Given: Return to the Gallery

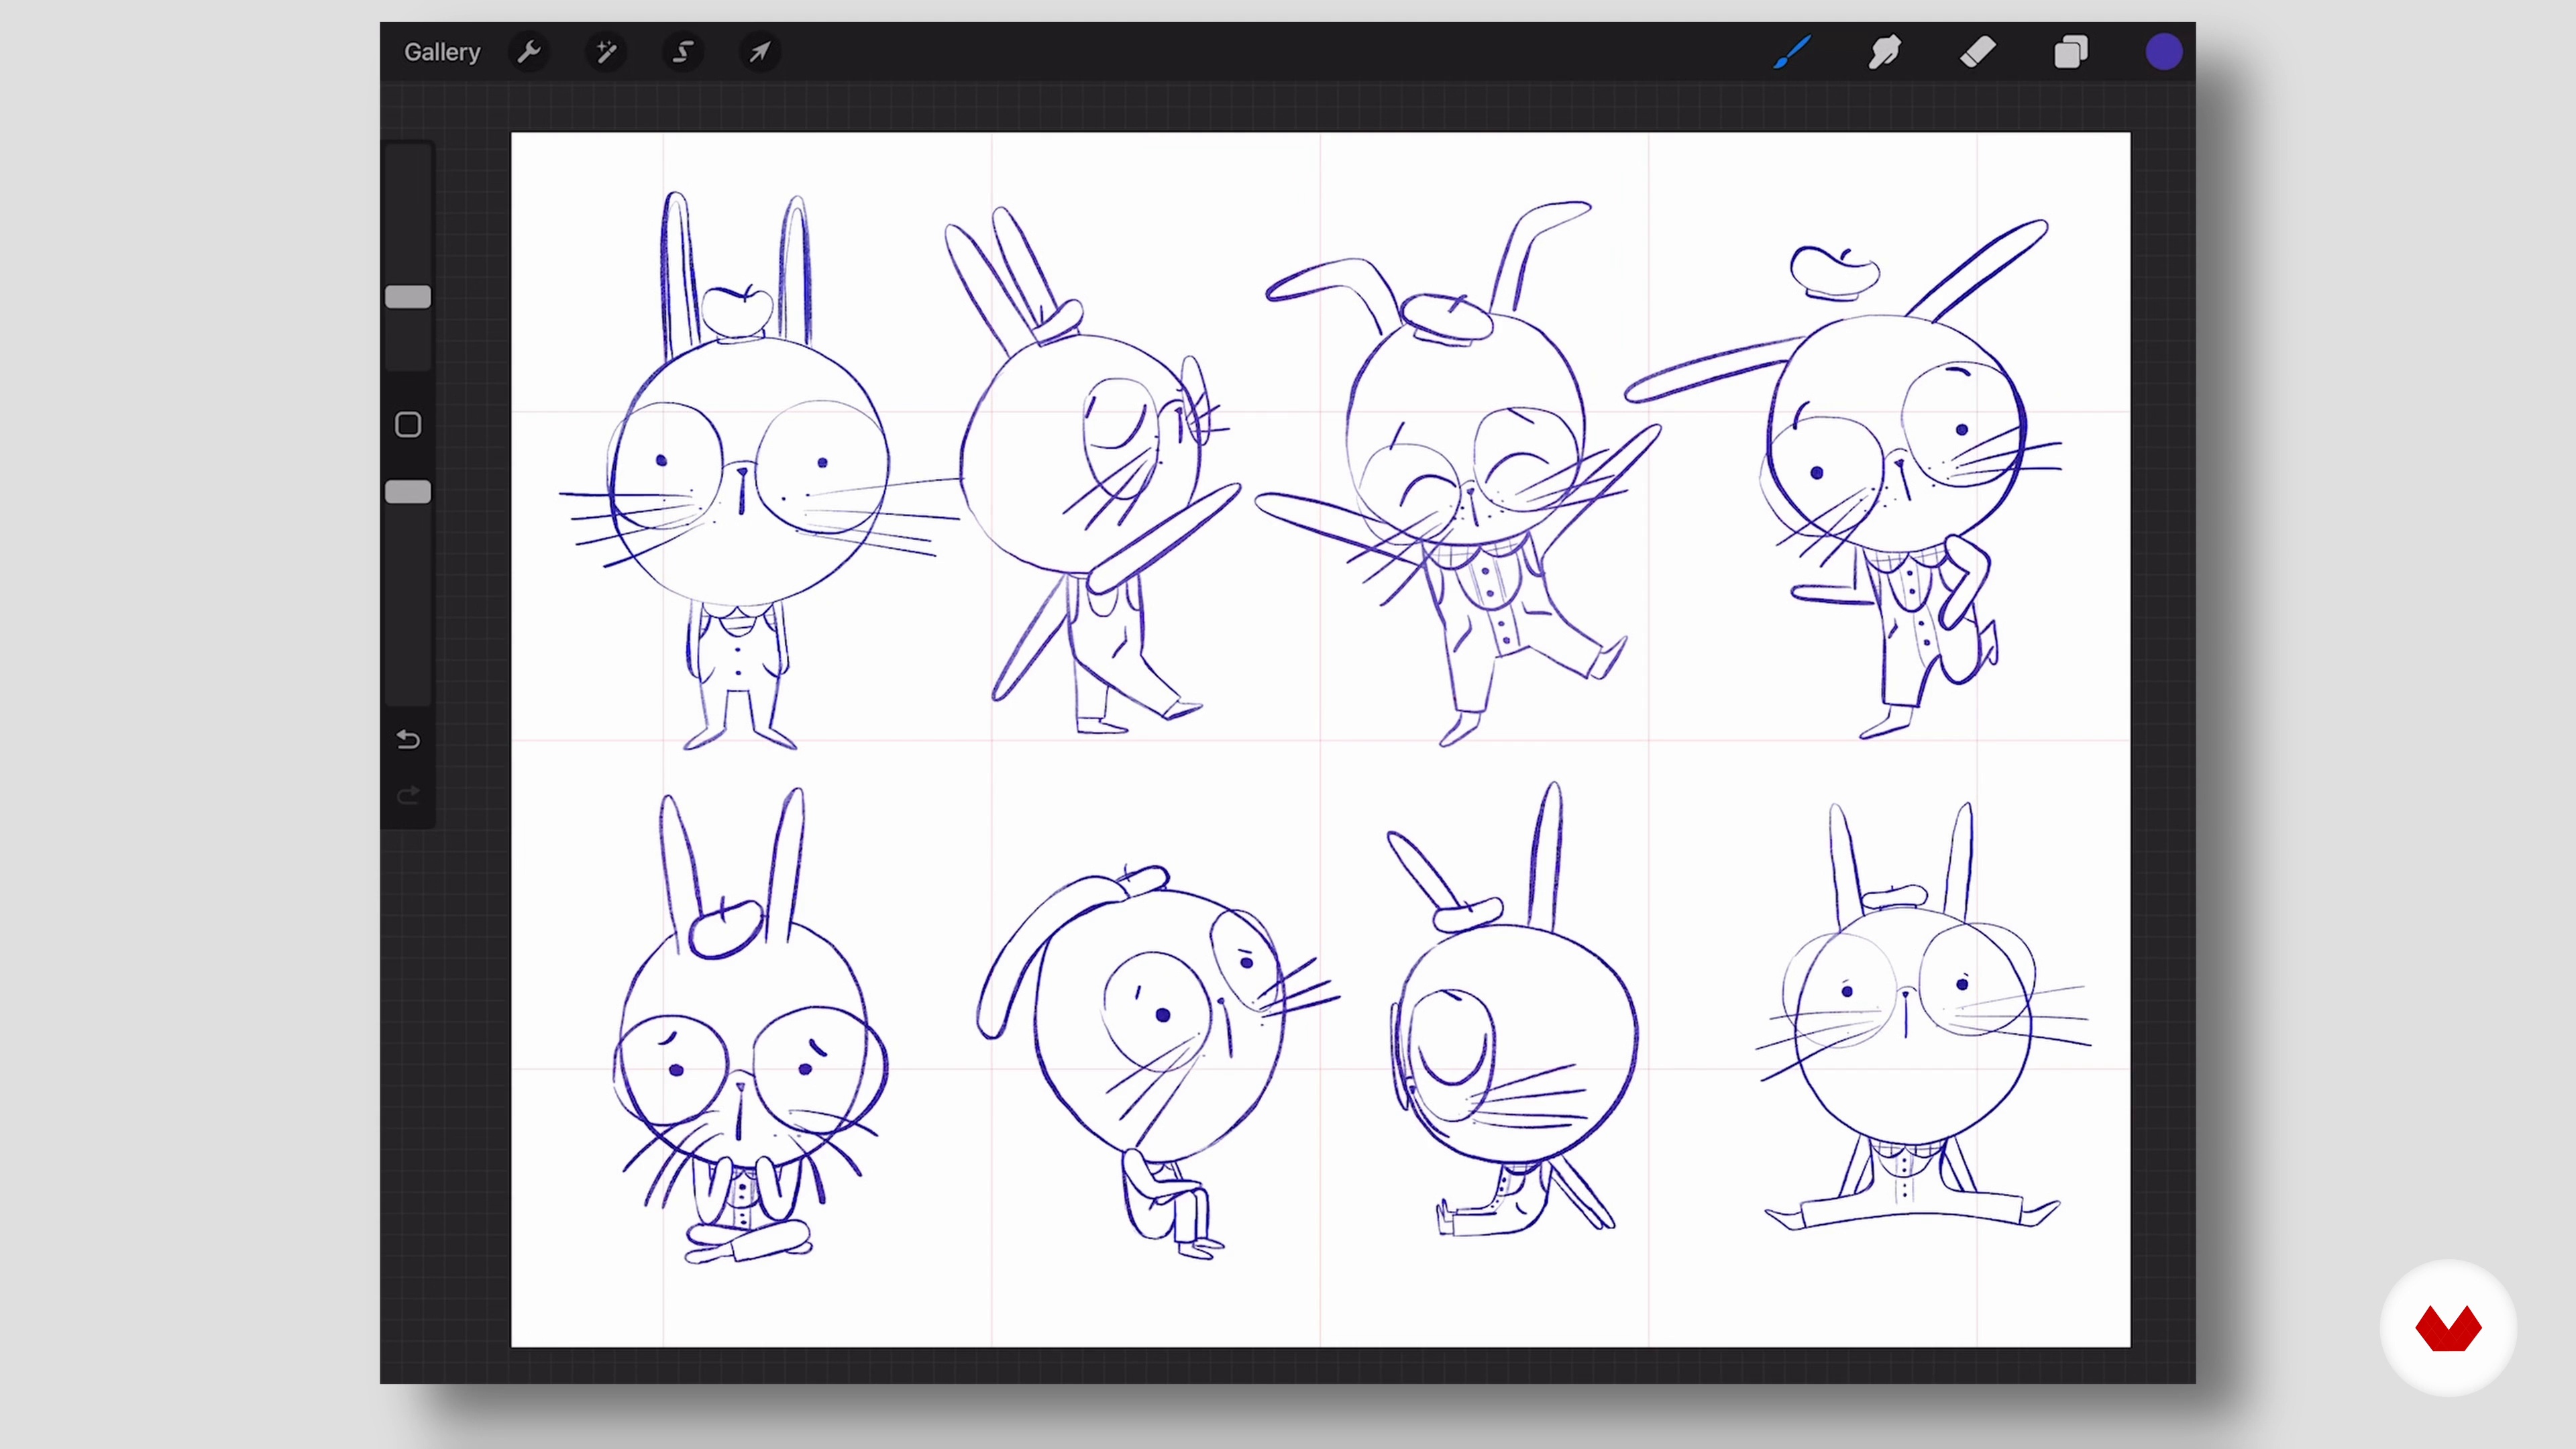Looking at the screenshot, I should tap(442, 52).
